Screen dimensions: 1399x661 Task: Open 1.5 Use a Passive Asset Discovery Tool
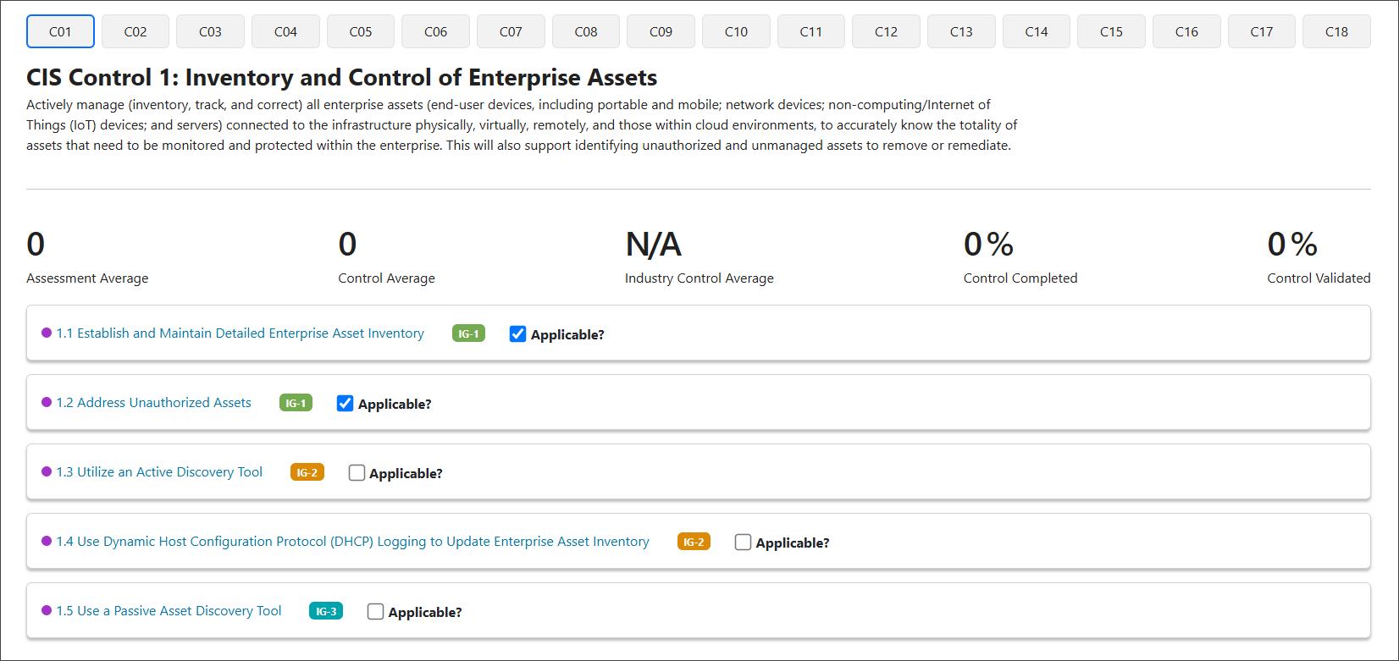pos(169,611)
